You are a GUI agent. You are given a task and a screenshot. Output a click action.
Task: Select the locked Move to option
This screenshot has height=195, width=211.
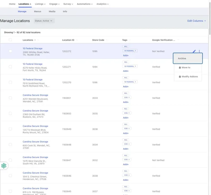coord(188,68)
